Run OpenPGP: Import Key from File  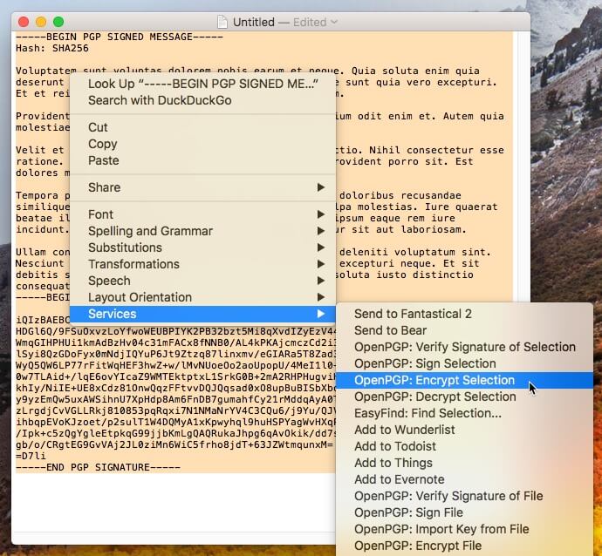point(464,529)
